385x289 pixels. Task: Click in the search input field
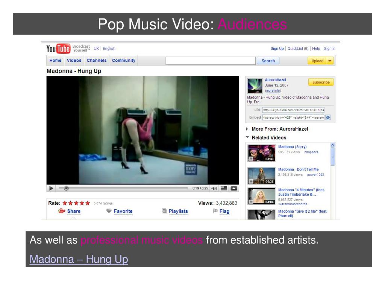tap(211, 61)
